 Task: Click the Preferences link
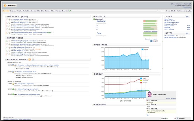coord(181,11)
